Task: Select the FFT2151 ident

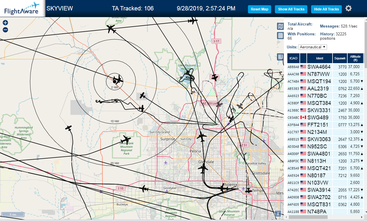Action: pos(318,125)
